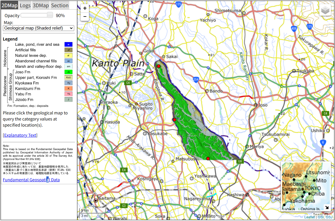Return to the 2DMap tab
Image resolution: width=335 pixels, height=221 pixels.
tap(9, 5)
